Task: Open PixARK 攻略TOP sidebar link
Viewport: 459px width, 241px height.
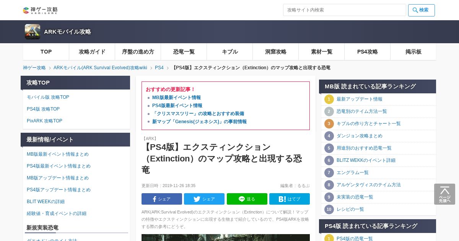Action: (44, 121)
